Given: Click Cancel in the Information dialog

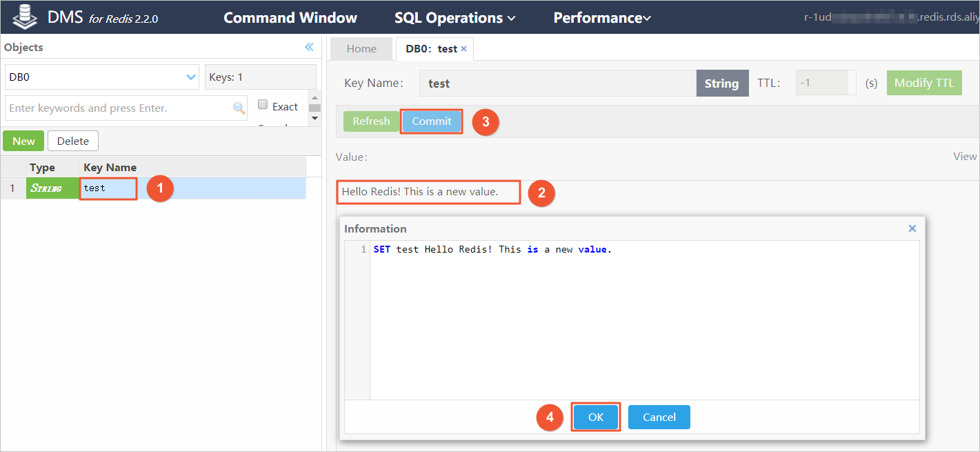Looking at the screenshot, I should pos(659,417).
